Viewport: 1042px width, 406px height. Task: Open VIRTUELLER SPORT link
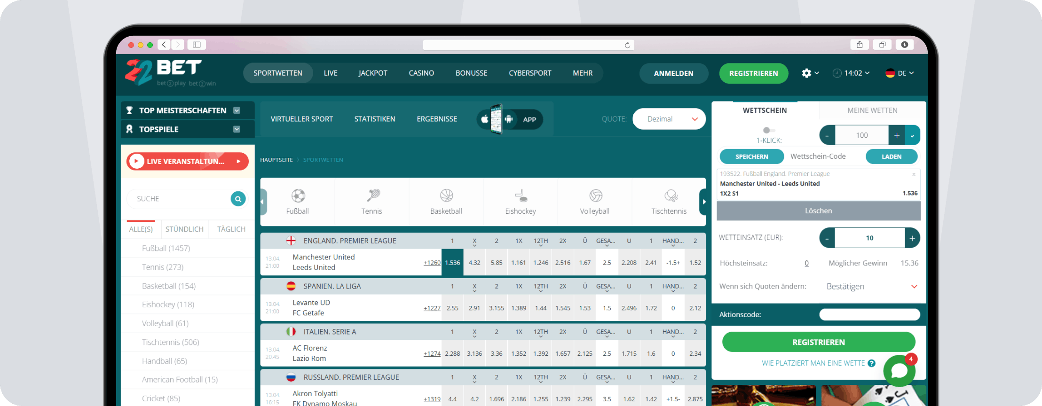click(302, 119)
